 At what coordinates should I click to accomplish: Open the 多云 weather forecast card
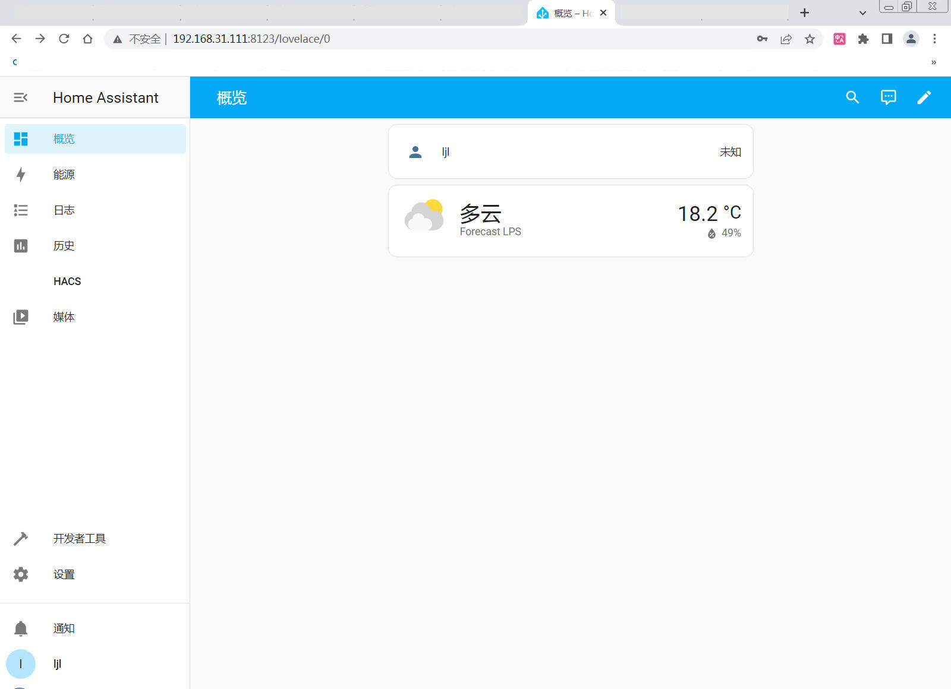click(571, 221)
